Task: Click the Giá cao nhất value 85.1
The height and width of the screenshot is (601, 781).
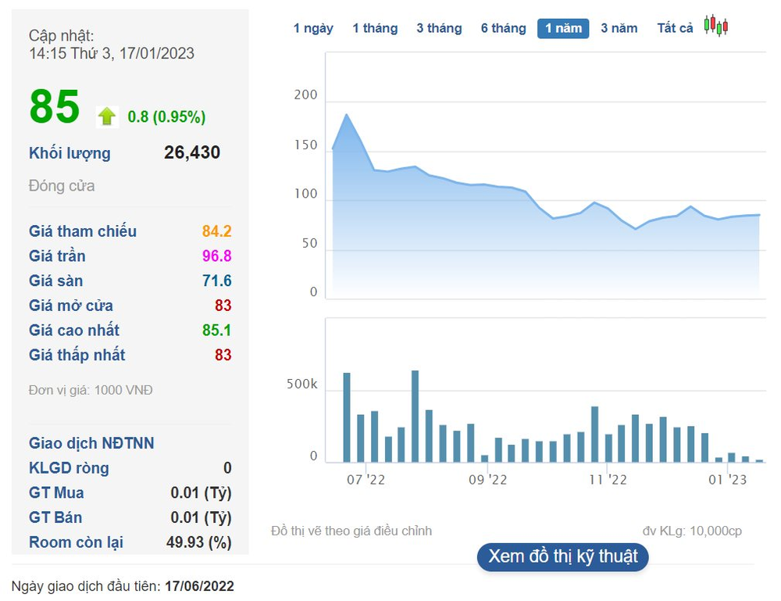Action: point(216,331)
